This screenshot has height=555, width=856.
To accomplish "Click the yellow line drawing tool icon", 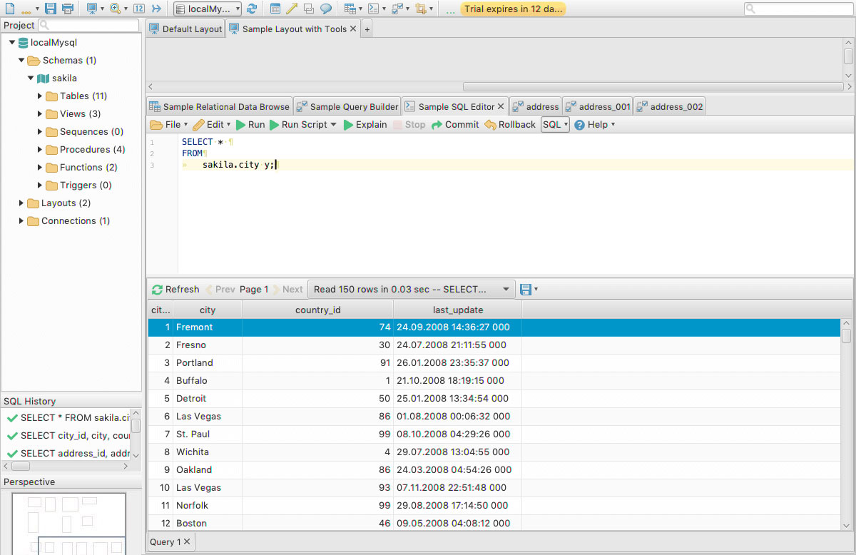I will tap(292, 9).
